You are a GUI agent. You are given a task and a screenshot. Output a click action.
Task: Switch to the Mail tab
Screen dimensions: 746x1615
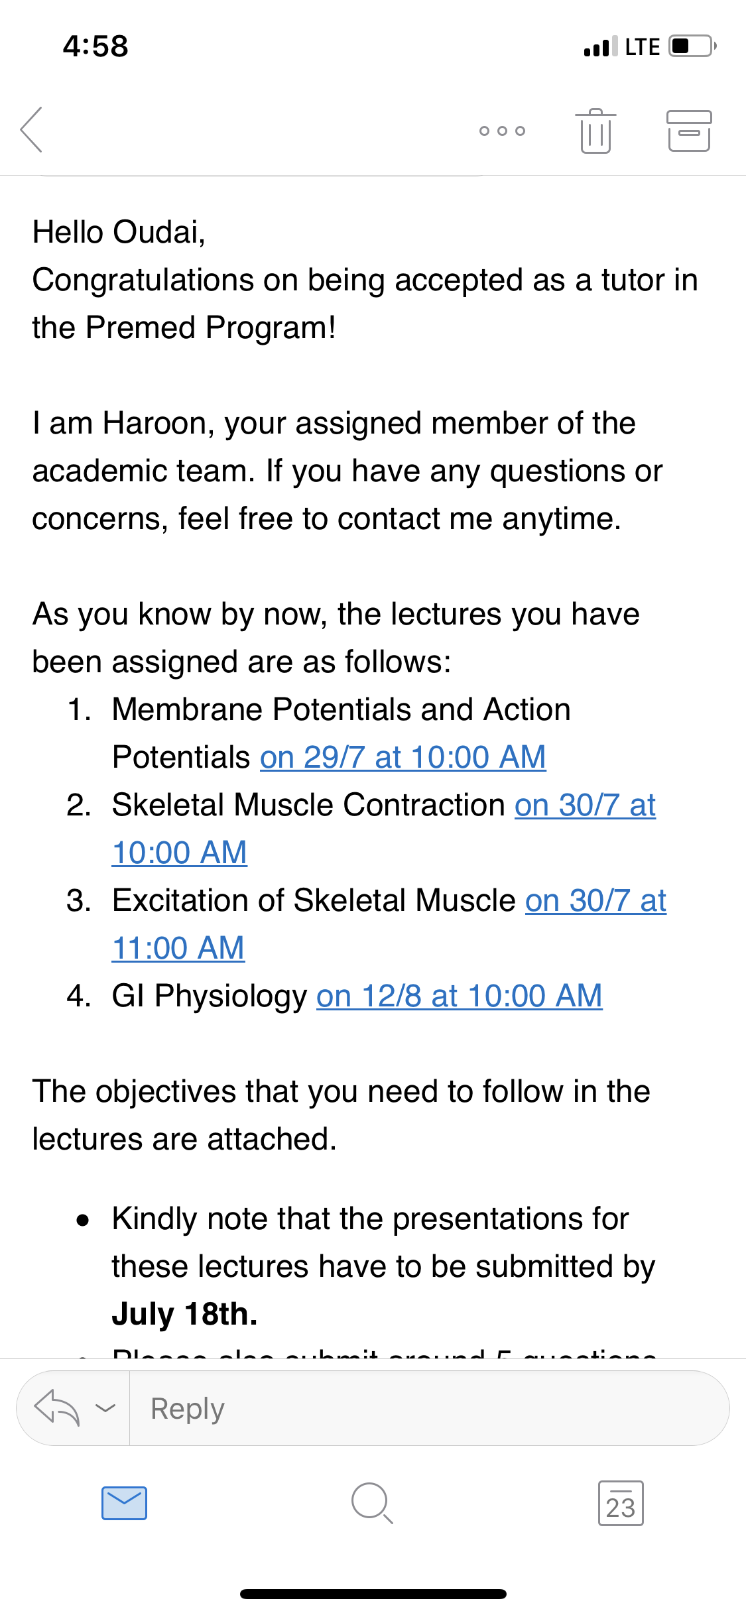pos(124,1503)
